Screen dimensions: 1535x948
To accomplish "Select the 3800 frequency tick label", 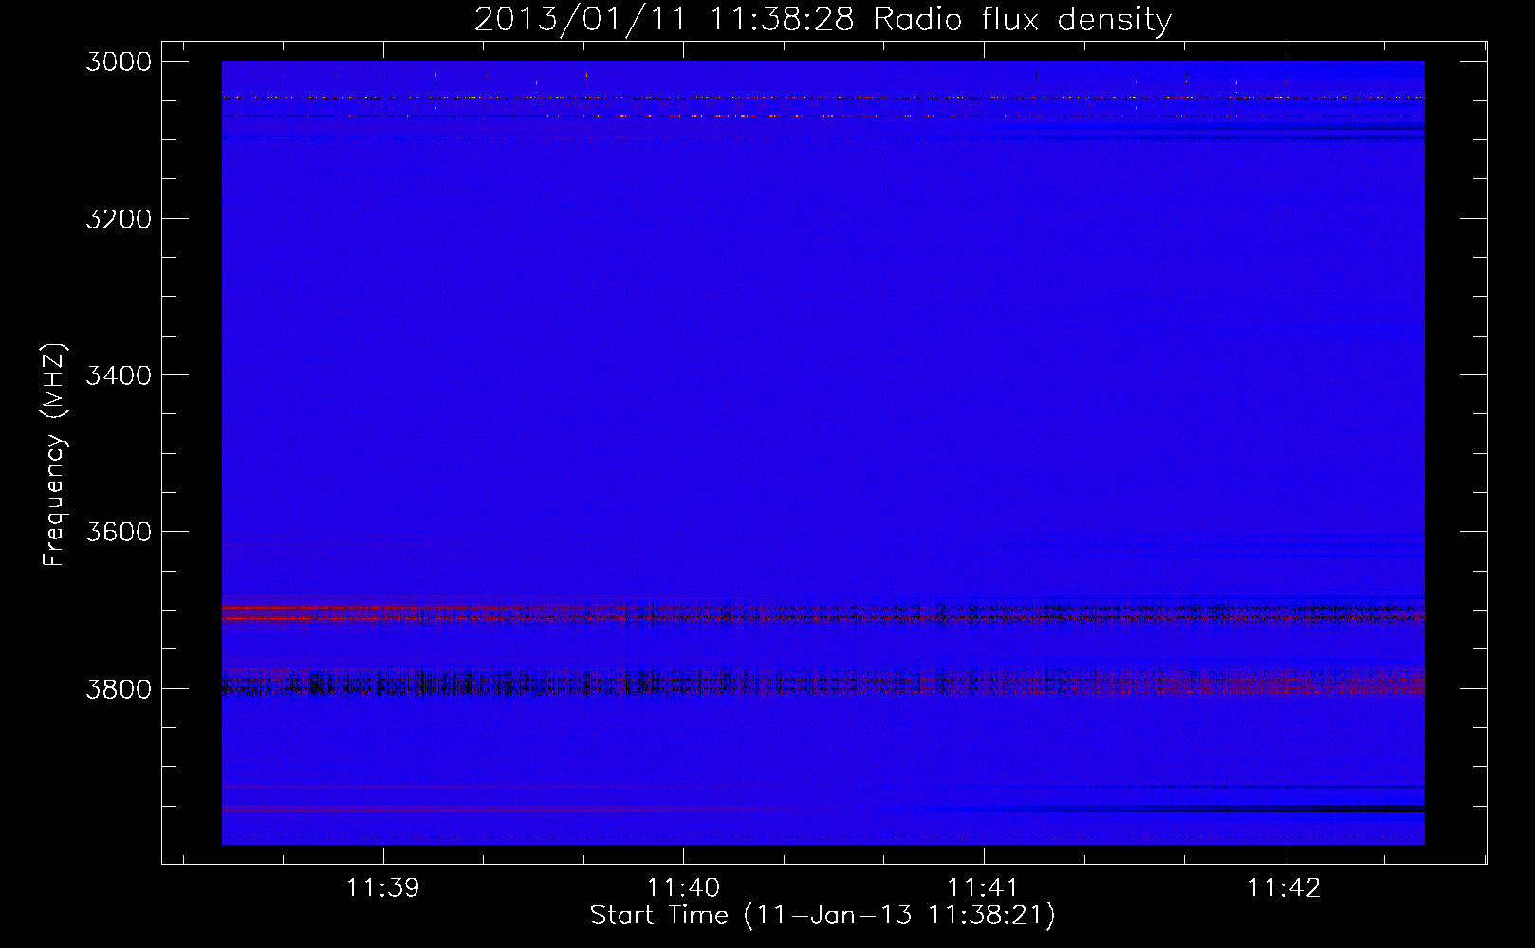I will (119, 688).
